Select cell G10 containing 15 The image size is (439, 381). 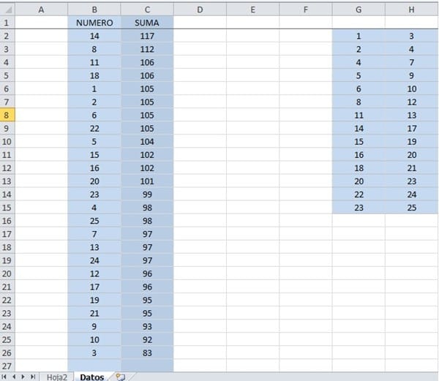pos(359,141)
